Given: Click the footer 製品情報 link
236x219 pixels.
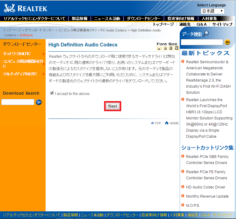Looking at the screenshot, I should (x=71, y=215).
